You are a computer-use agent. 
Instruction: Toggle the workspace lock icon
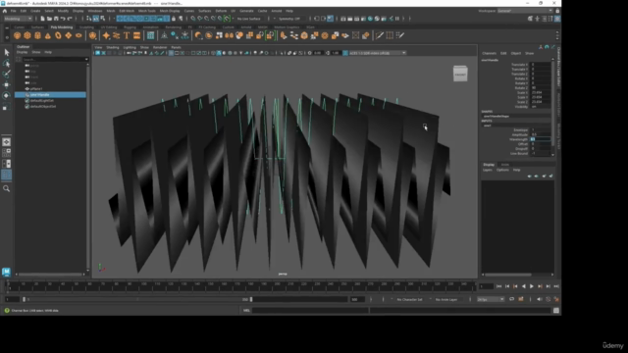click(557, 11)
